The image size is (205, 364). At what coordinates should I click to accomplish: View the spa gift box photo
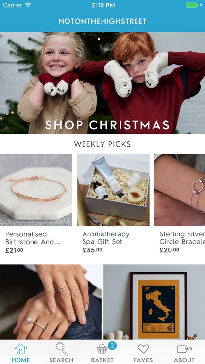(x=113, y=190)
